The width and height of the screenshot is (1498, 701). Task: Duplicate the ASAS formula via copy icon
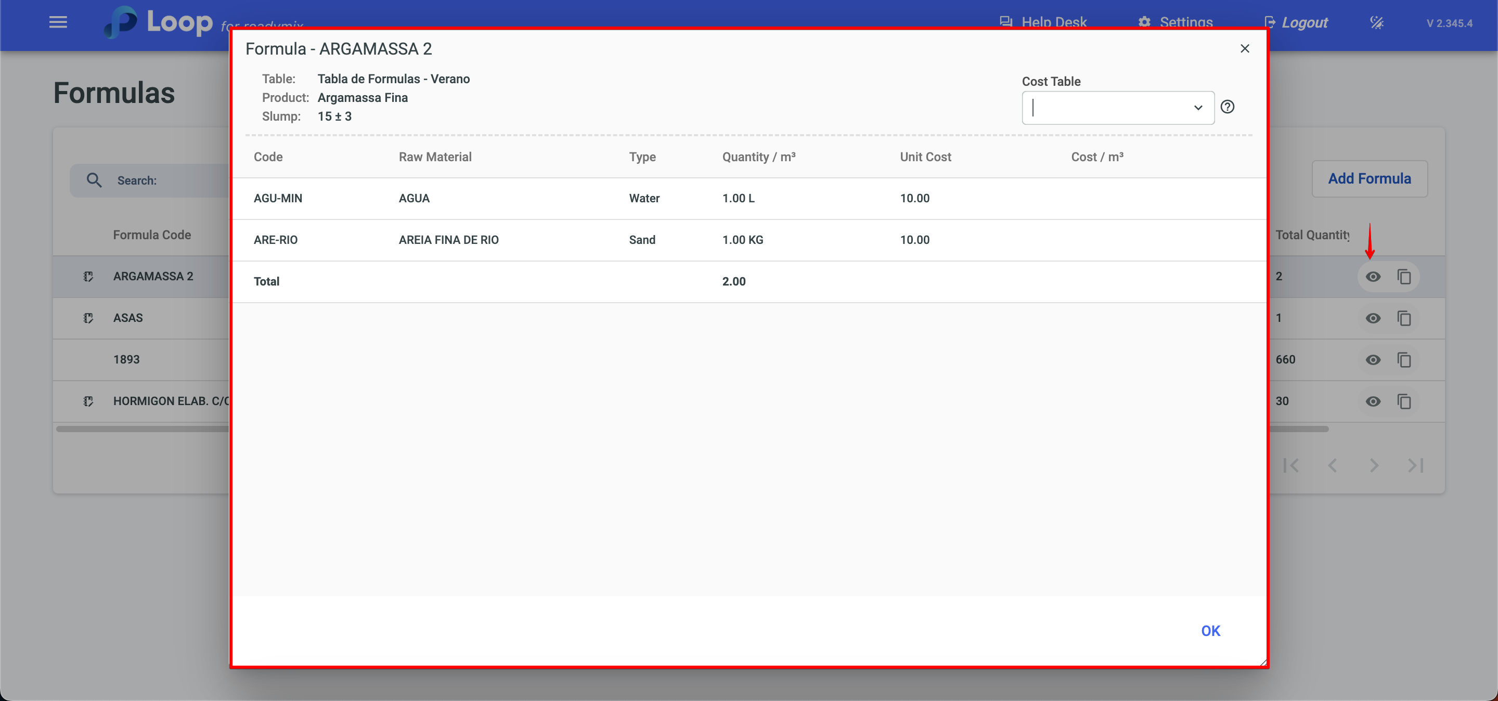(1404, 318)
